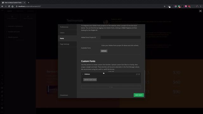This screenshot has width=203, height=114.
Task: Select the Fonts section in sidebar
Action: [x=67, y=38]
